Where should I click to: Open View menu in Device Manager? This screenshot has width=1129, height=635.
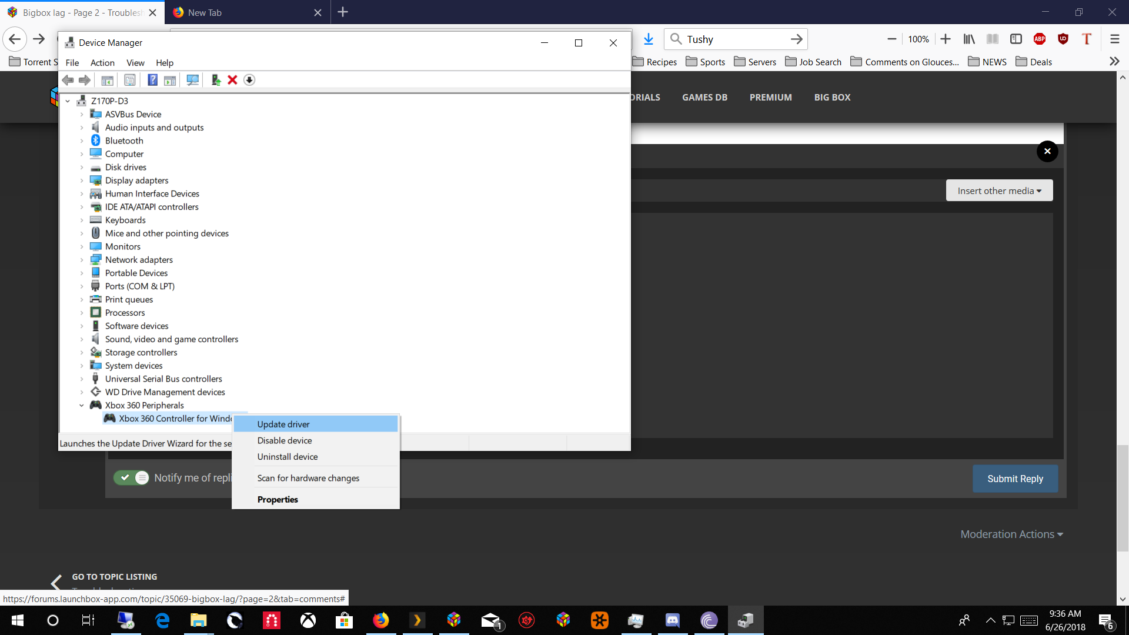(x=135, y=62)
